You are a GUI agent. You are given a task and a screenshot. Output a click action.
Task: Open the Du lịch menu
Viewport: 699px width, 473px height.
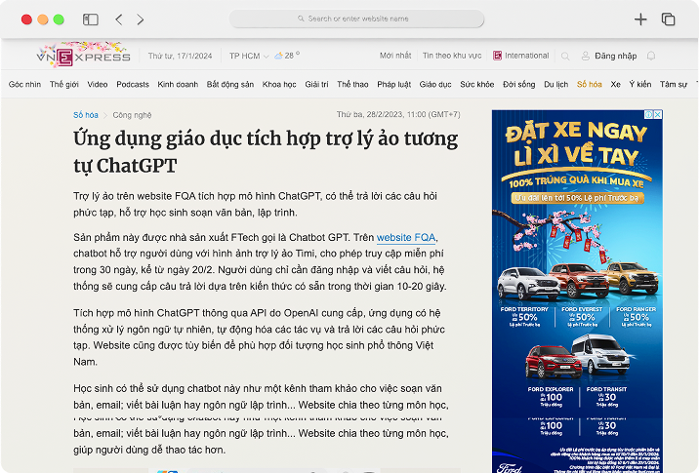pos(555,84)
